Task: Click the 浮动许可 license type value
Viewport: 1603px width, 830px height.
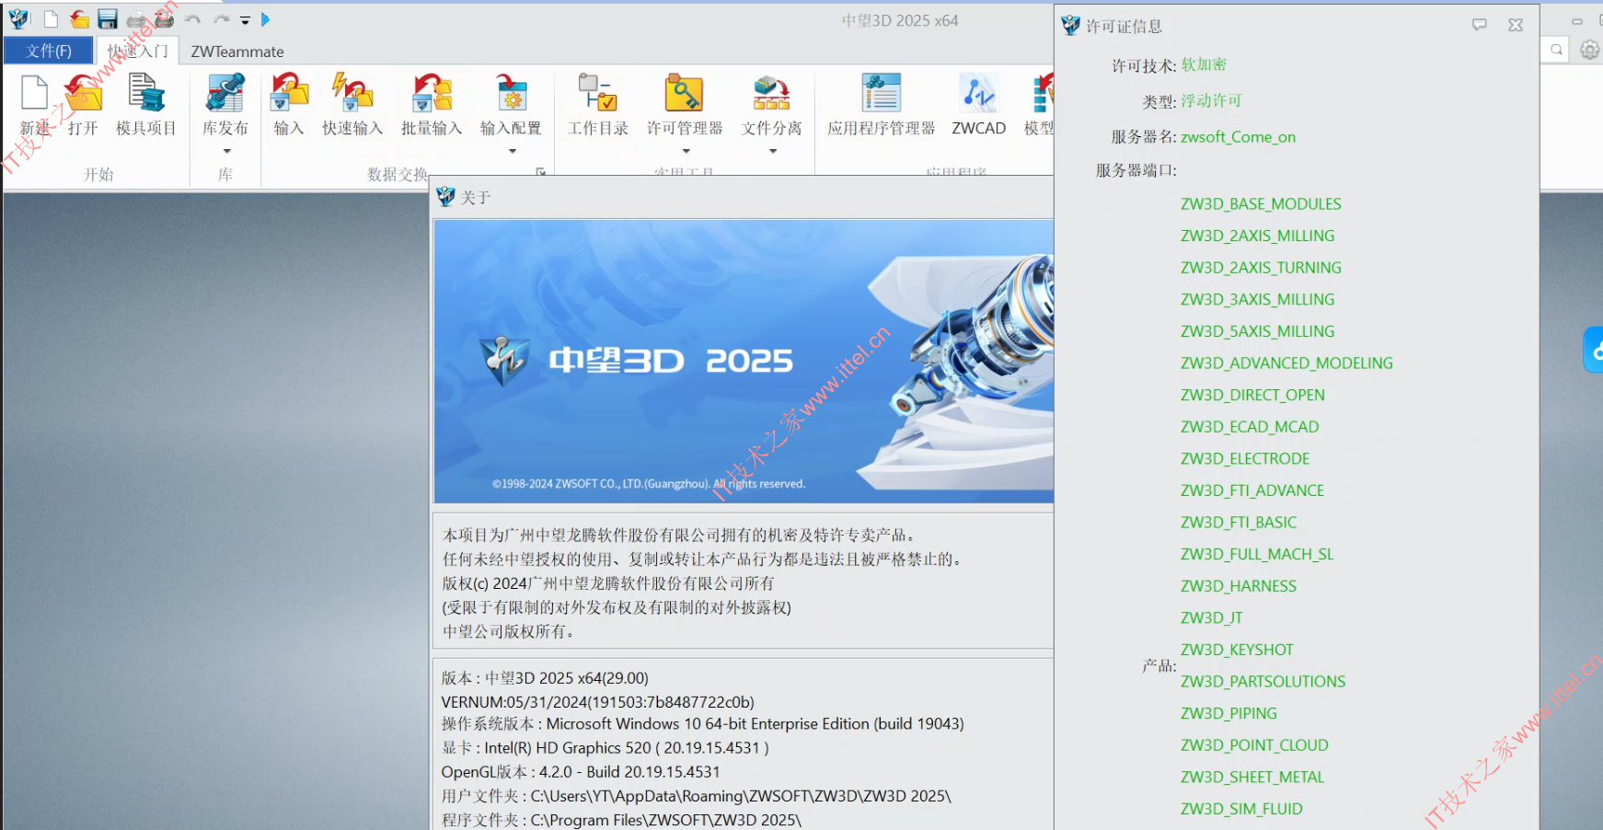Action: [1211, 100]
